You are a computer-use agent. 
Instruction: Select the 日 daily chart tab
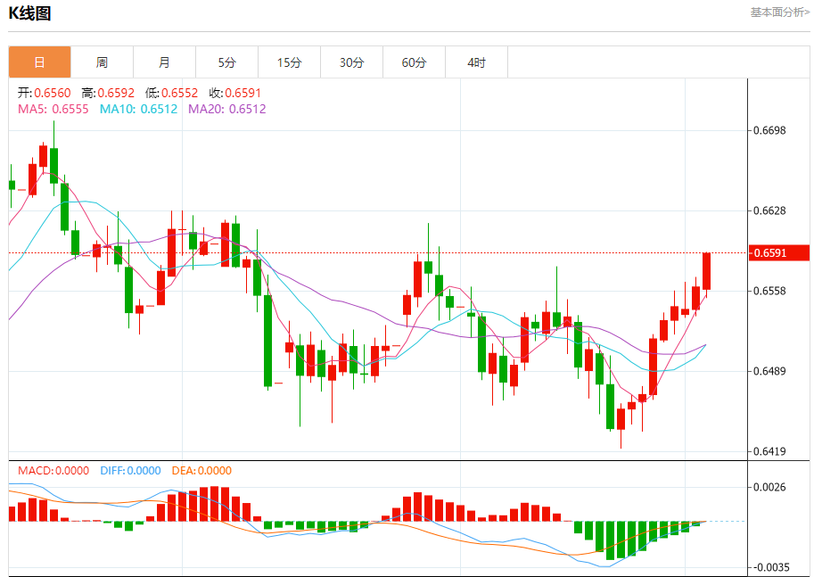coord(39,62)
